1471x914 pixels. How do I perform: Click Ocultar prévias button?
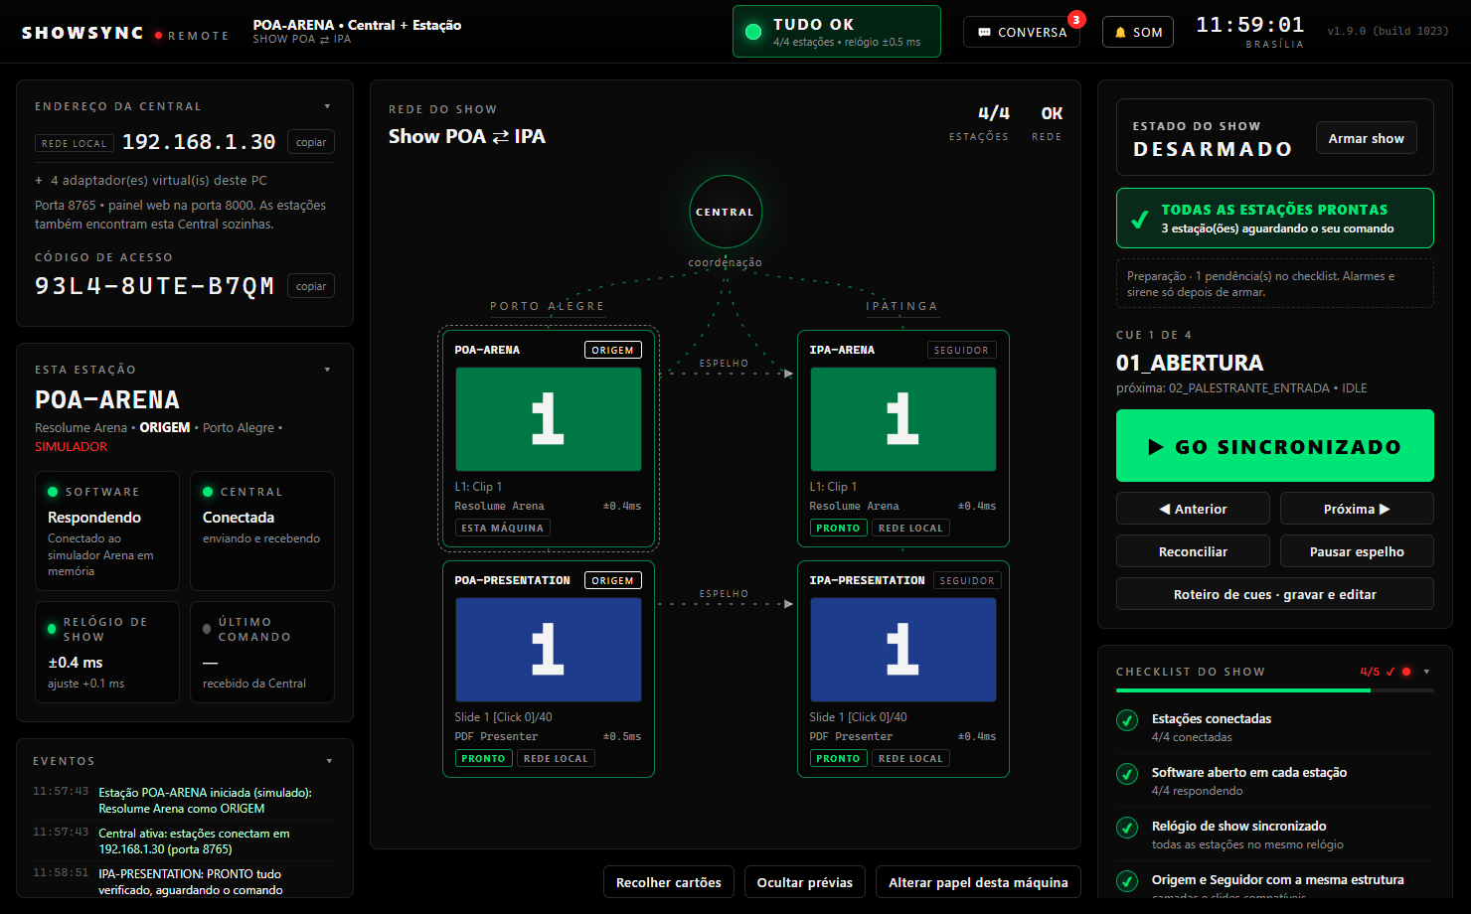click(805, 882)
